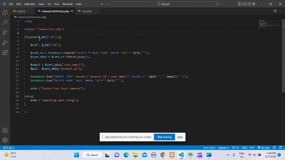This screenshot has height=160, width=285.
Task: Click the notifications bell in status bar
Action: pyautogui.click(x=281, y=148)
